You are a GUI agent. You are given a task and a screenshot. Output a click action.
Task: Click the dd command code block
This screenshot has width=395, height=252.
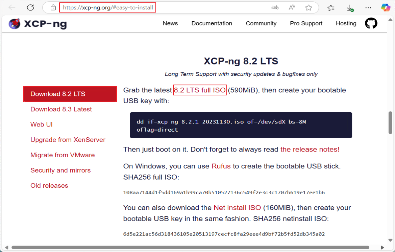241,125
